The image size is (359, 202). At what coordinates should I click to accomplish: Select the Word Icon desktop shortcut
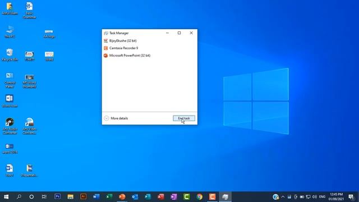click(x=10, y=101)
